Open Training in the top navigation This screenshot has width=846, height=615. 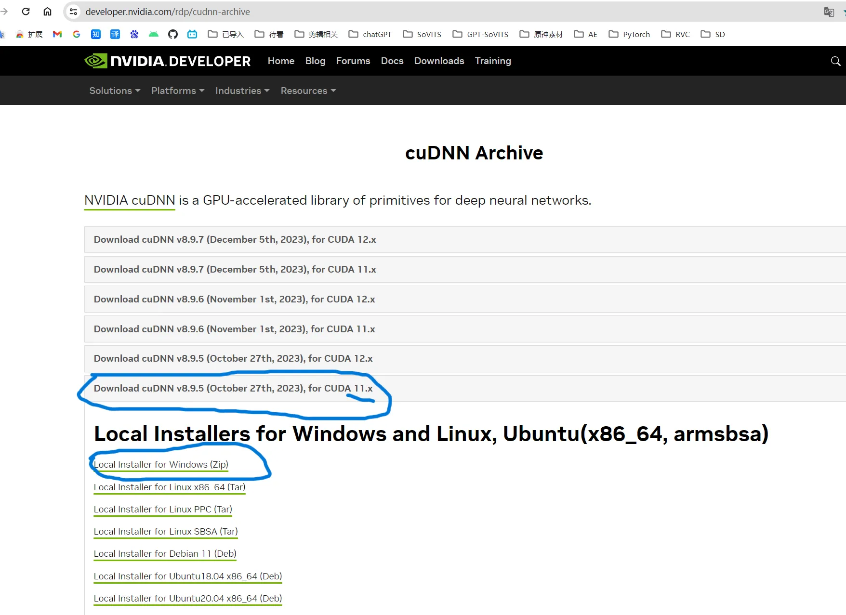pyautogui.click(x=493, y=61)
